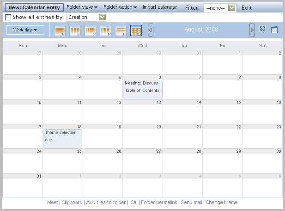The image size is (285, 211).
Task: Select day 25 in the calendar
Action: (x=79, y=151)
